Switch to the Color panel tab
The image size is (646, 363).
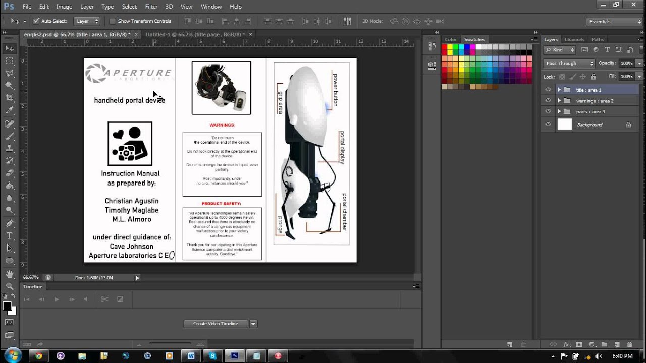[451, 39]
